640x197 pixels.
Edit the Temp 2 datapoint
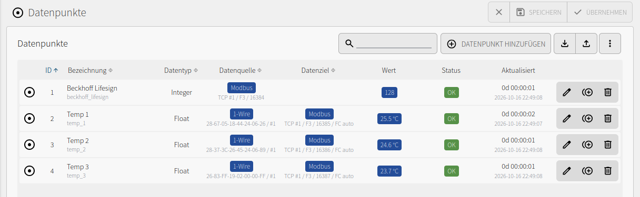tap(567, 144)
